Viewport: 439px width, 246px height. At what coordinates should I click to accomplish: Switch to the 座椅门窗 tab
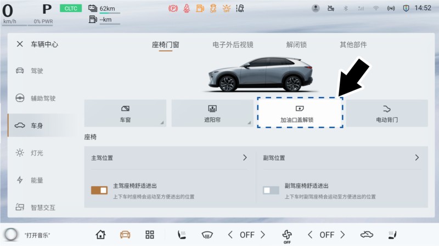tap(166, 45)
